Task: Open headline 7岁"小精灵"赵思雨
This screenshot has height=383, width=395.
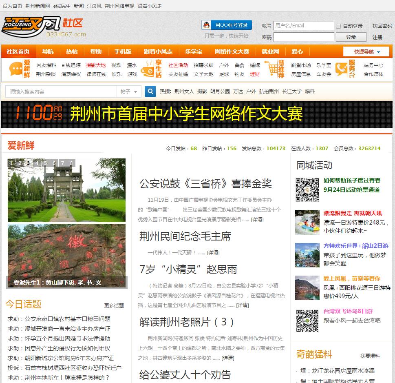Action: click(188, 269)
